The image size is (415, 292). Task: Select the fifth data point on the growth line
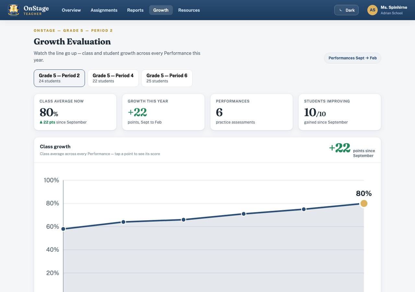coord(304,209)
